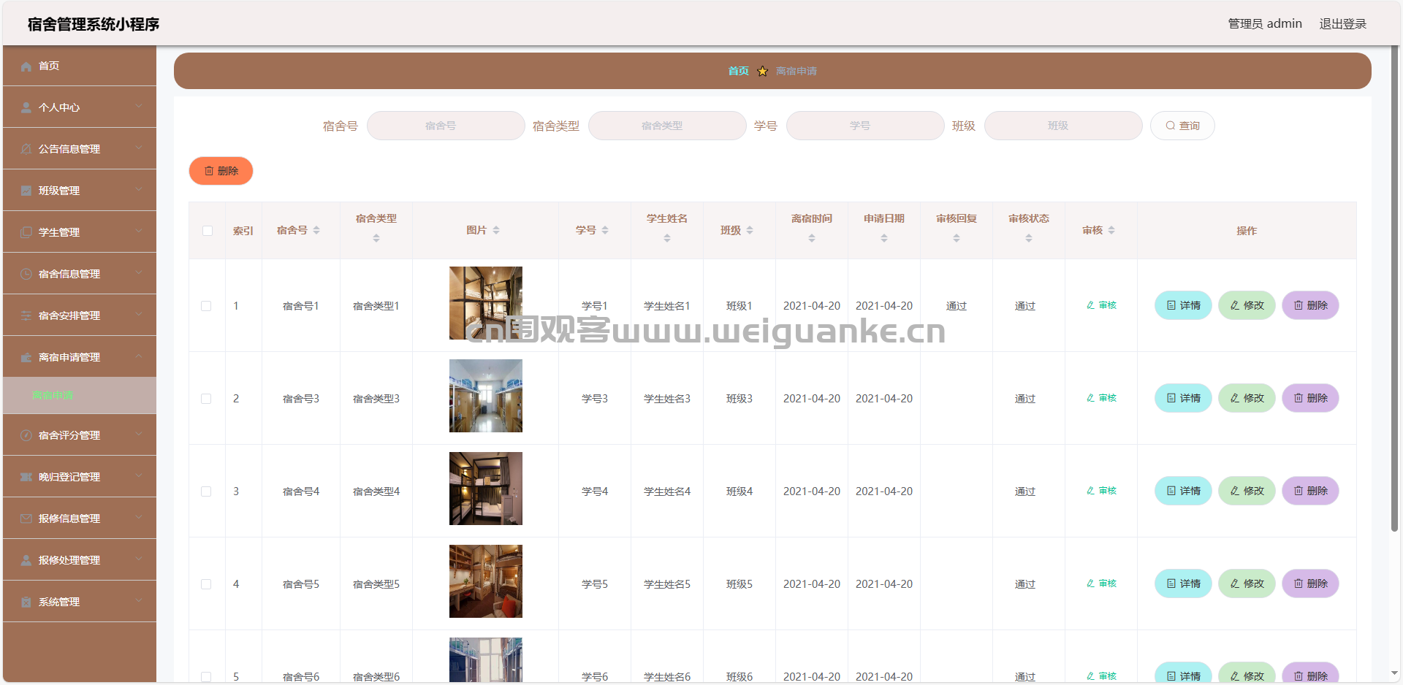Sort by 学生姓名 using its sort arrows

667,239
